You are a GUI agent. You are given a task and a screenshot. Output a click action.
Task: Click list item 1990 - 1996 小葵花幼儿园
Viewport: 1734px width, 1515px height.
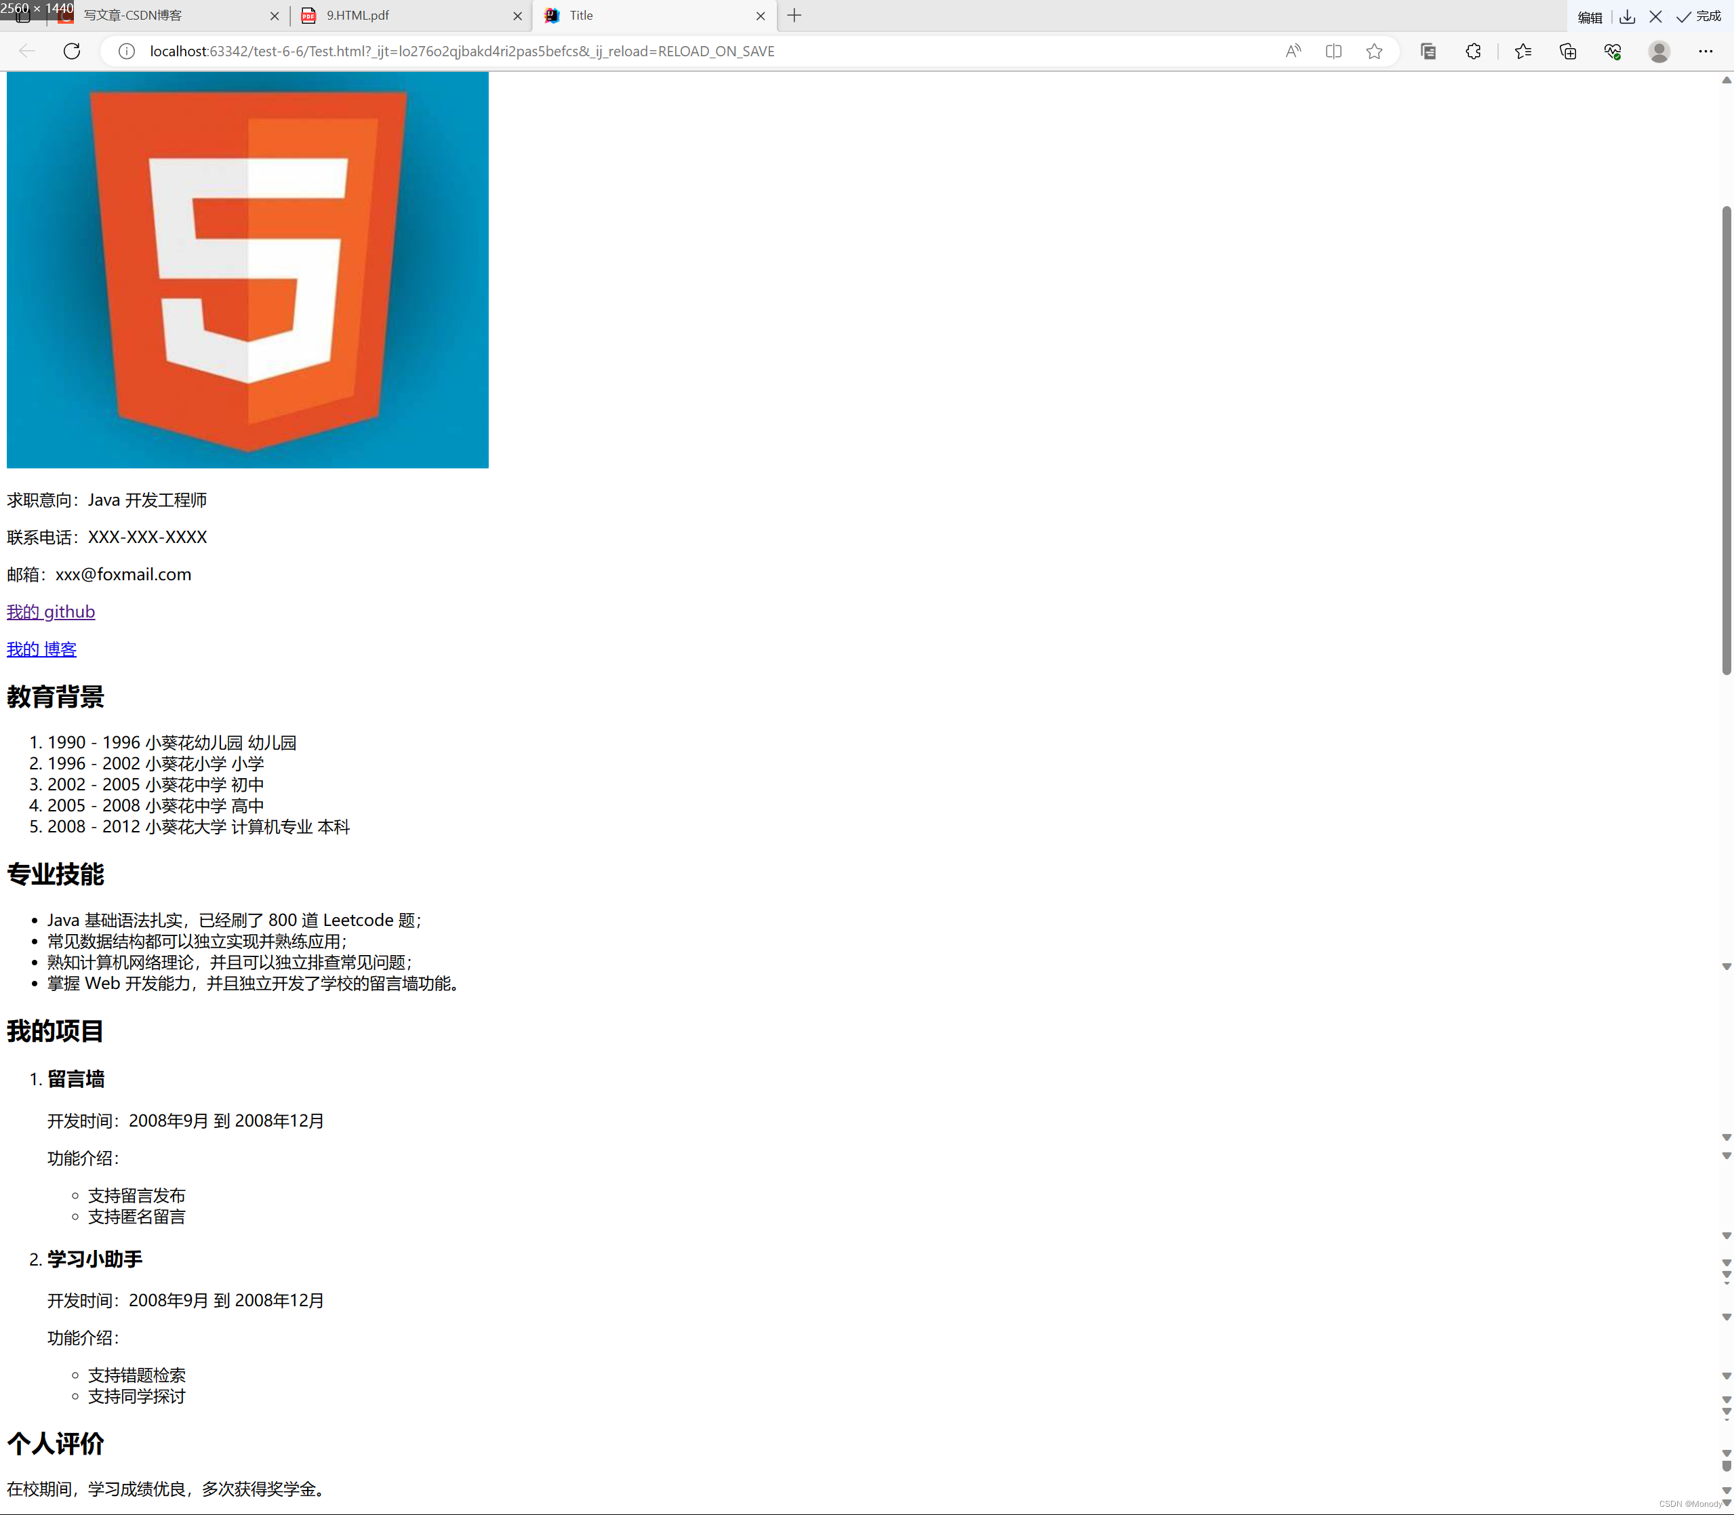pos(172,742)
